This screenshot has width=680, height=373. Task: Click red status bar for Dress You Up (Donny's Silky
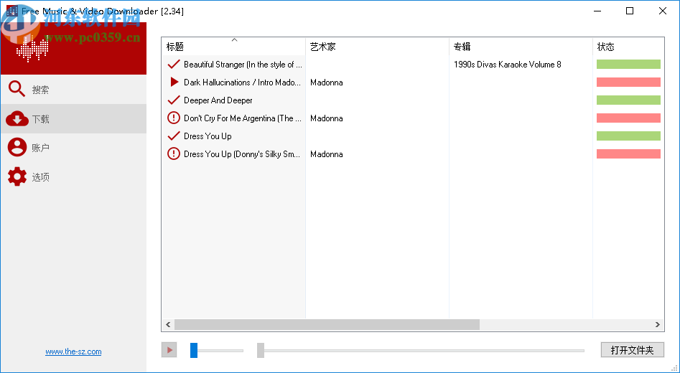628,154
